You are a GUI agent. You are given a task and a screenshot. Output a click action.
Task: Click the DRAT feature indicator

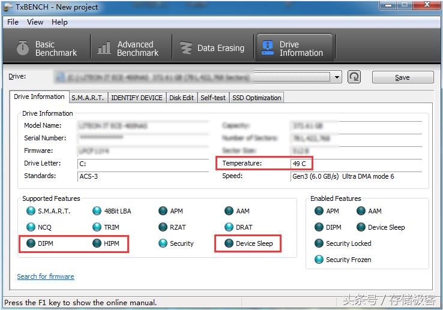pyautogui.click(x=229, y=227)
